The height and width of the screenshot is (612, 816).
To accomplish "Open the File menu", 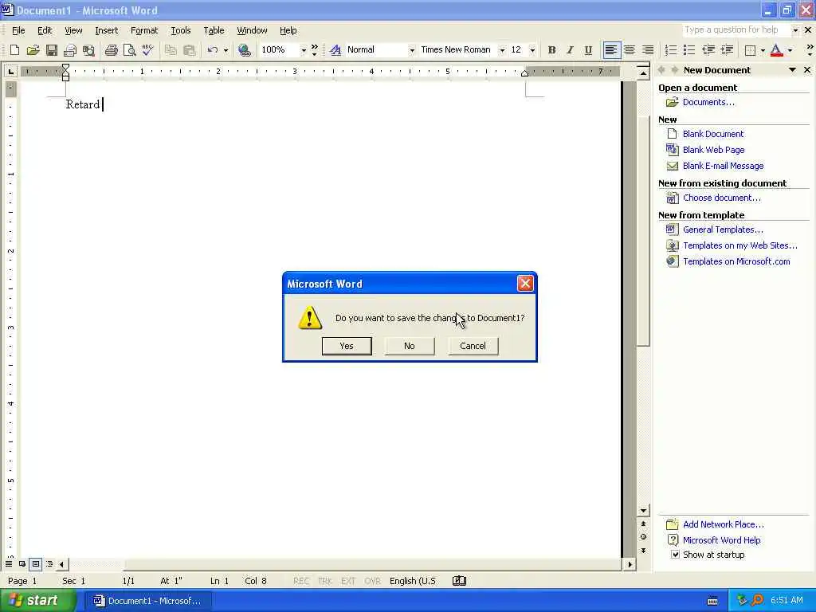I will pyautogui.click(x=18, y=30).
